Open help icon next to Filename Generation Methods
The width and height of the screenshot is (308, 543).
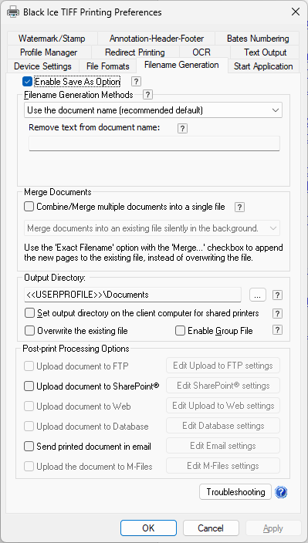pyautogui.click(x=148, y=95)
